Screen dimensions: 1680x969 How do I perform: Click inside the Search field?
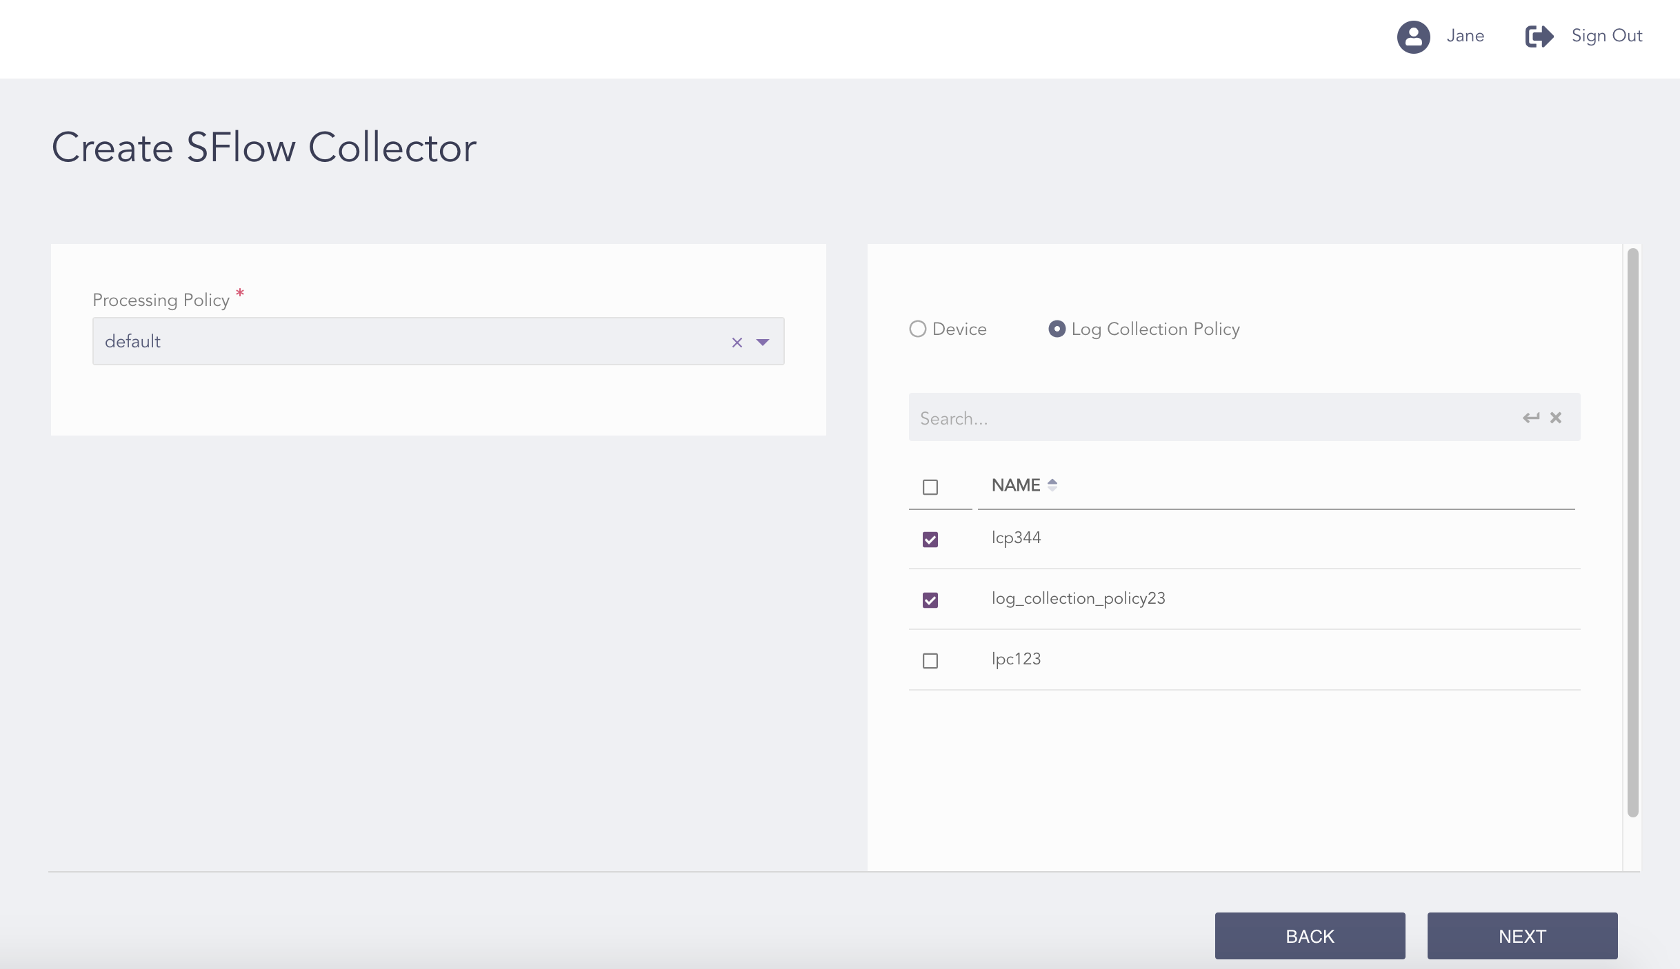point(1172,418)
